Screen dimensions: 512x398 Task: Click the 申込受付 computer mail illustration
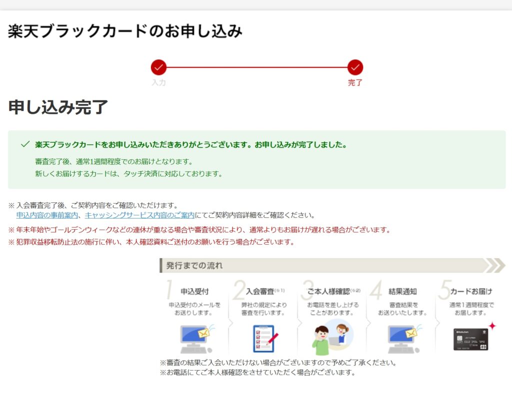[x=196, y=339]
